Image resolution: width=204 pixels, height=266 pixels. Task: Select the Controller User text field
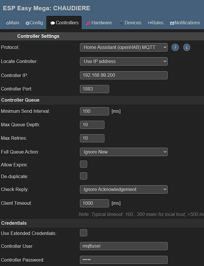[124, 246]
